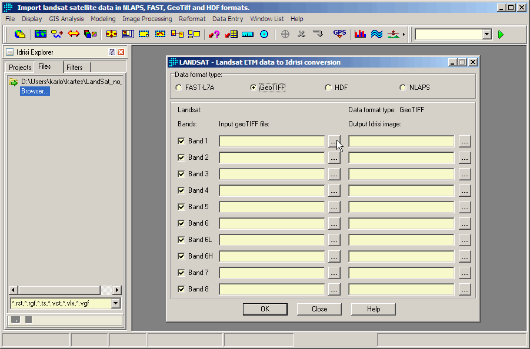
Task: Select the blue ruler measure icon
Action: 248,35
